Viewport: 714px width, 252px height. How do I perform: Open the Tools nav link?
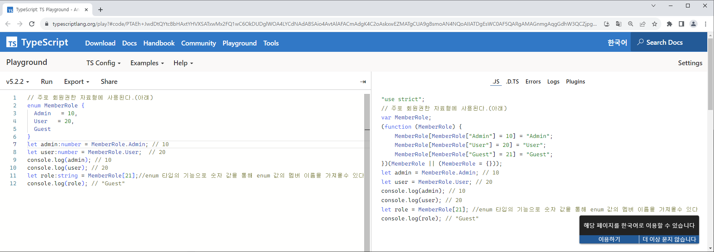coord(271,43)
